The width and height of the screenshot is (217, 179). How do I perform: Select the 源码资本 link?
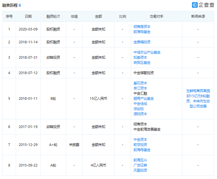point(140,114)
